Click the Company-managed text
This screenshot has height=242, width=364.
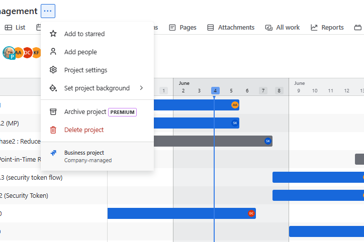point(88,160)
